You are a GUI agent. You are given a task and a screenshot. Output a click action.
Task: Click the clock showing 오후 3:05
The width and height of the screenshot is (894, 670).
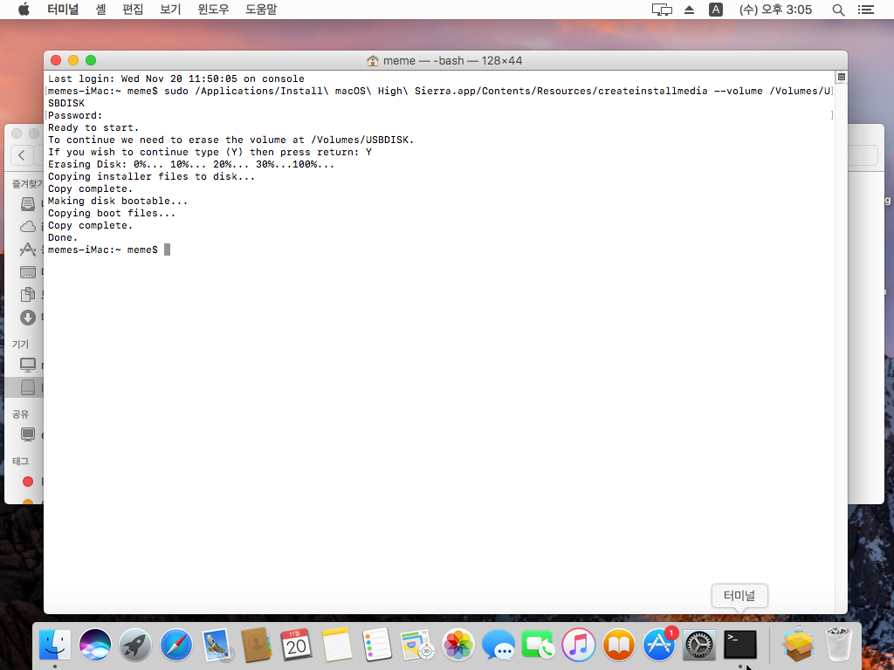tap(775, 10)
